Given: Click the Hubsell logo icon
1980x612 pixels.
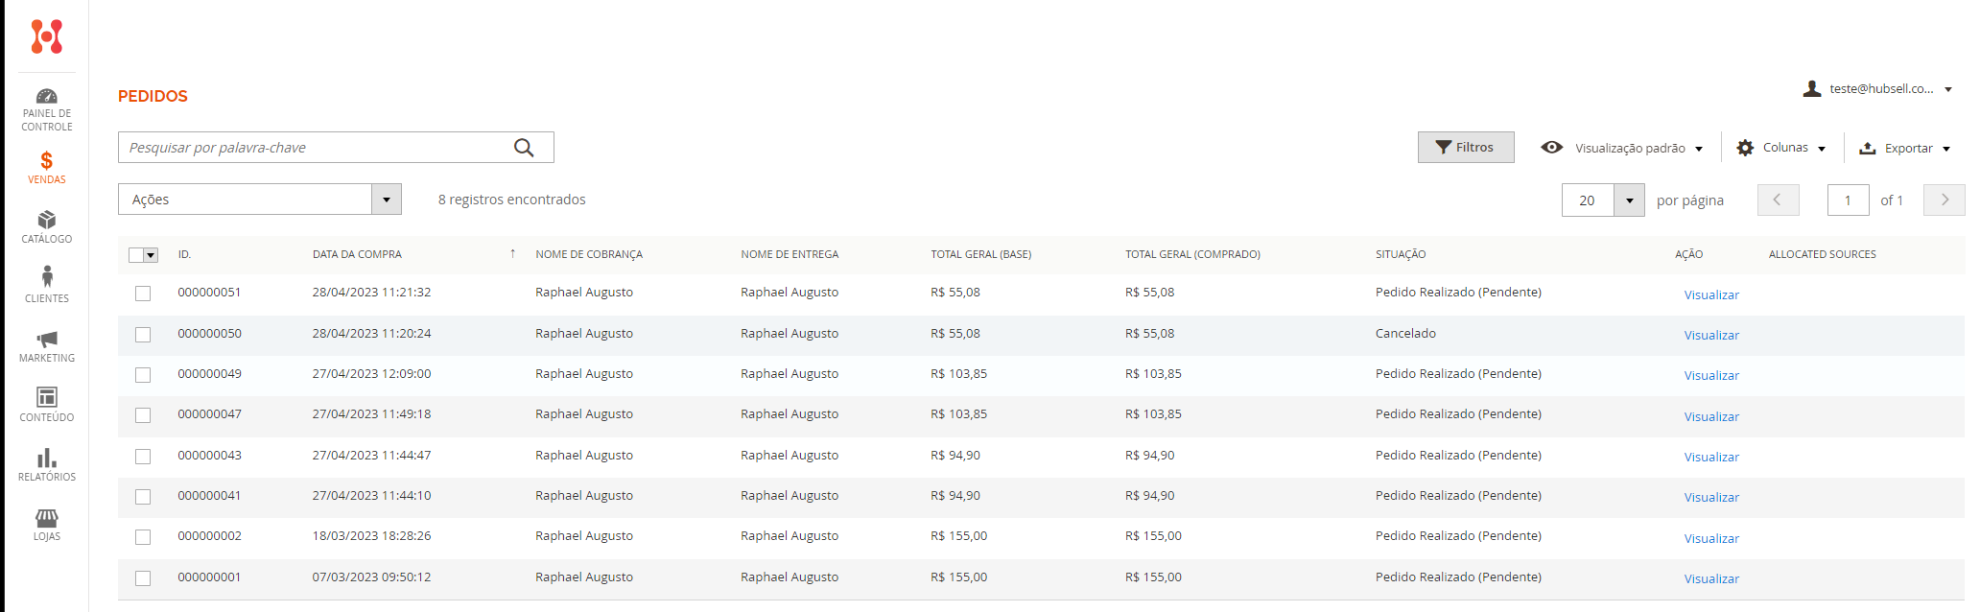Looking at the screenshot, I should click(46, 36).
